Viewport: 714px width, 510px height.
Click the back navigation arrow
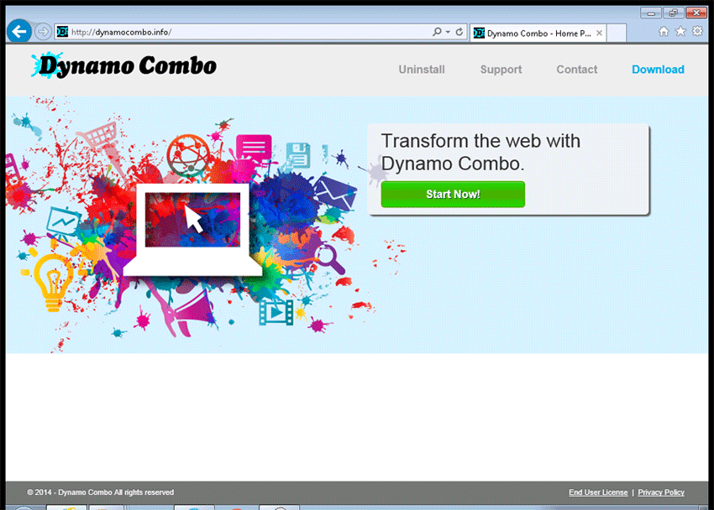coord(18,31)
